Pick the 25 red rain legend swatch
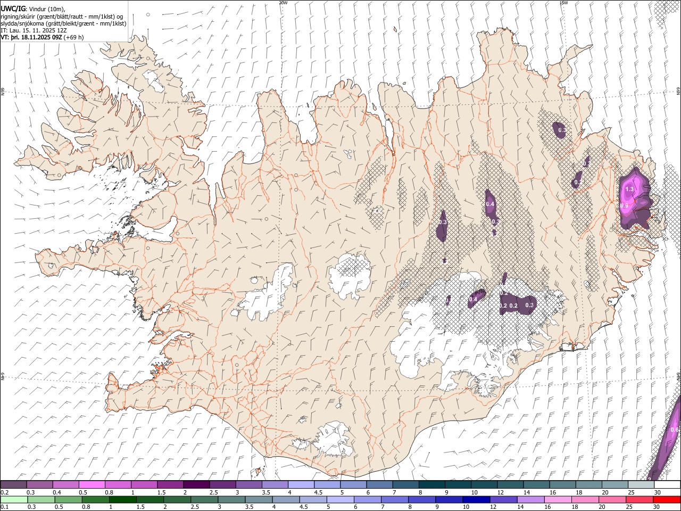 click(x=640, y=499)
